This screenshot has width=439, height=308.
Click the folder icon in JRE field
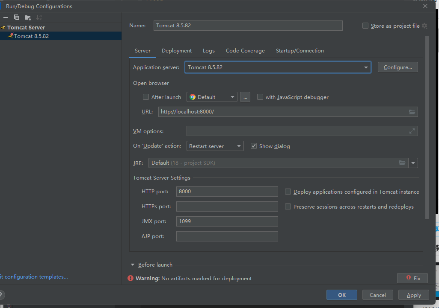pyautogui.click(x=402, y=163)
